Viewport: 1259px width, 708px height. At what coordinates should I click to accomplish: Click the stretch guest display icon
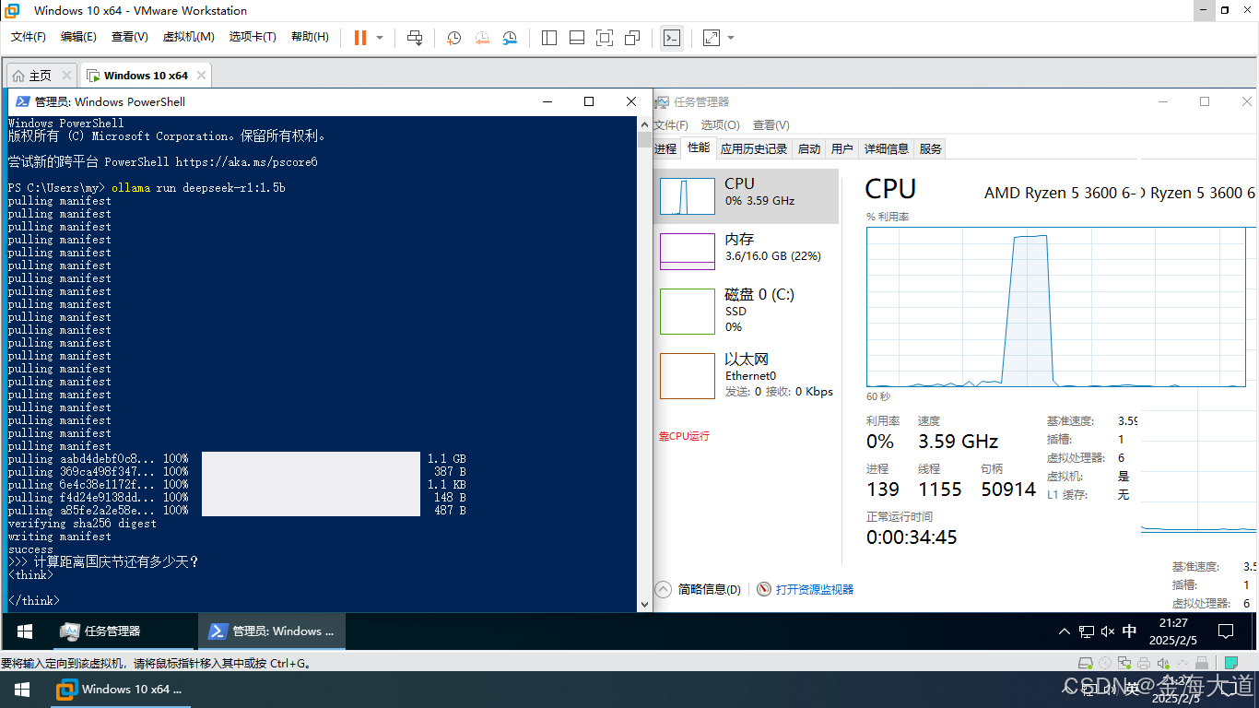(x=712, y=38)
